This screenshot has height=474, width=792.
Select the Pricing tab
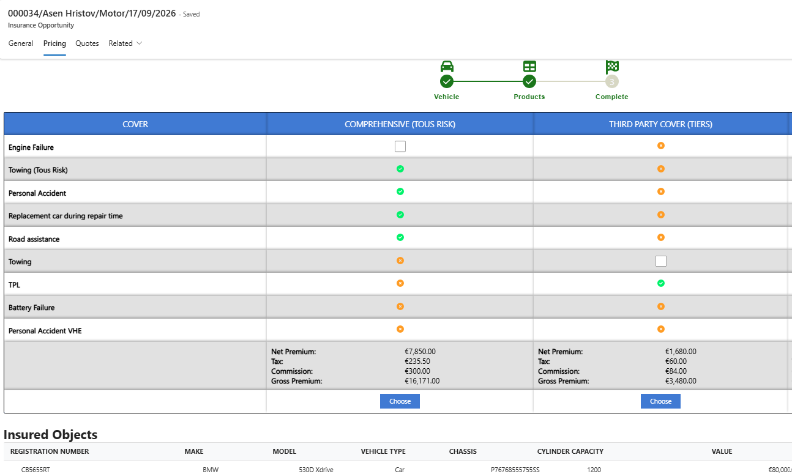tap(54, 43)
